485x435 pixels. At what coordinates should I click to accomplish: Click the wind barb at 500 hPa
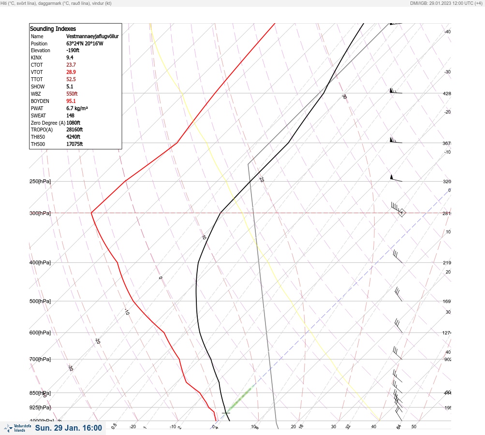coord(399,294)
